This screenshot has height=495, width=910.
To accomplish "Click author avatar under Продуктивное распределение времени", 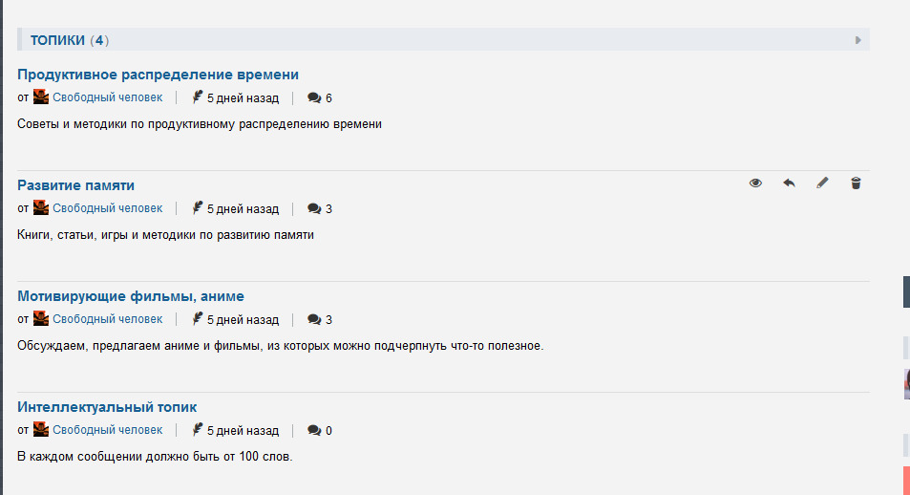I will (41, 97).
